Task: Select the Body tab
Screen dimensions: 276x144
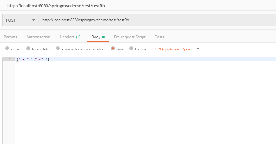Action: 96,37
